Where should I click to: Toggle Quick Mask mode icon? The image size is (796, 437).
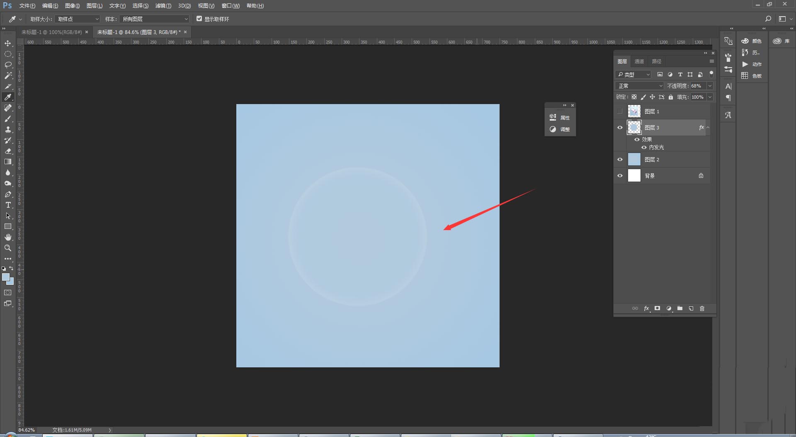[8, 292]
